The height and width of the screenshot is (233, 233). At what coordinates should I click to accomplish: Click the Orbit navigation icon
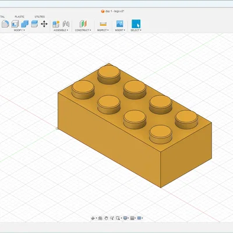pos(93,218)
